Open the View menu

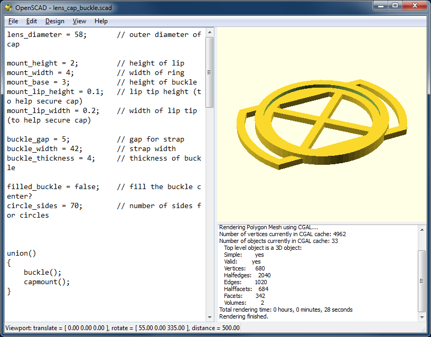click(x=79, y=21)
